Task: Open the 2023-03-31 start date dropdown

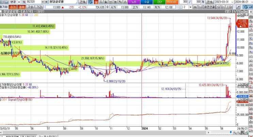Action: 232,2
